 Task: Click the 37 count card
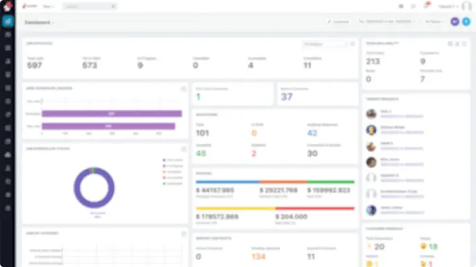click(318, 94)
